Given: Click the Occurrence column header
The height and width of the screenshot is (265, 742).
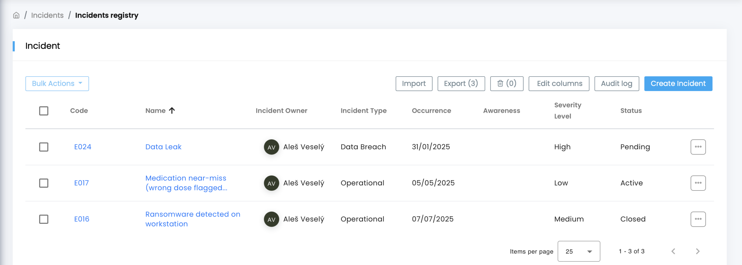Looking at the screenshot, I should point(431,111).
